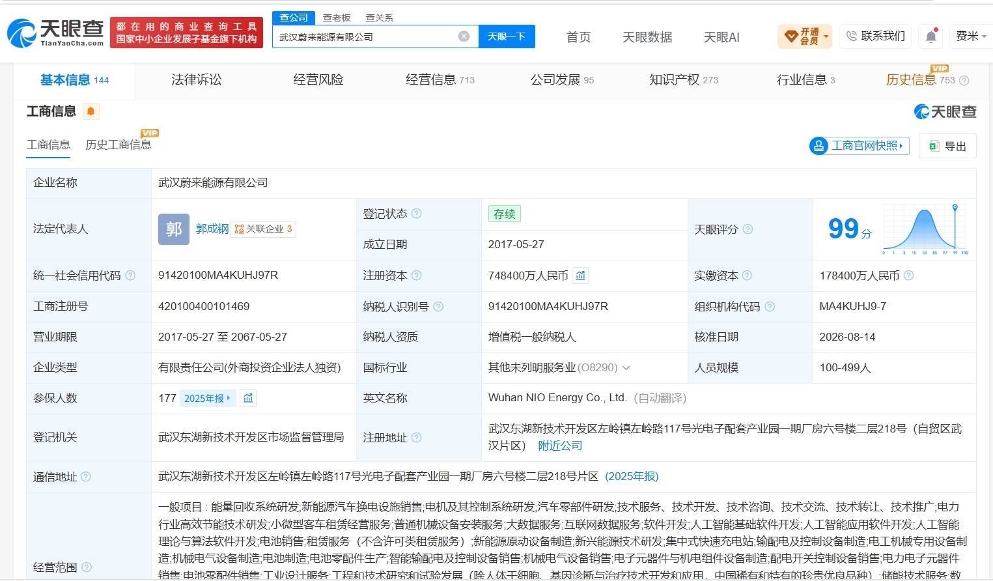
Task: Switch to 行业信息 3 tab
Action: 805,79
